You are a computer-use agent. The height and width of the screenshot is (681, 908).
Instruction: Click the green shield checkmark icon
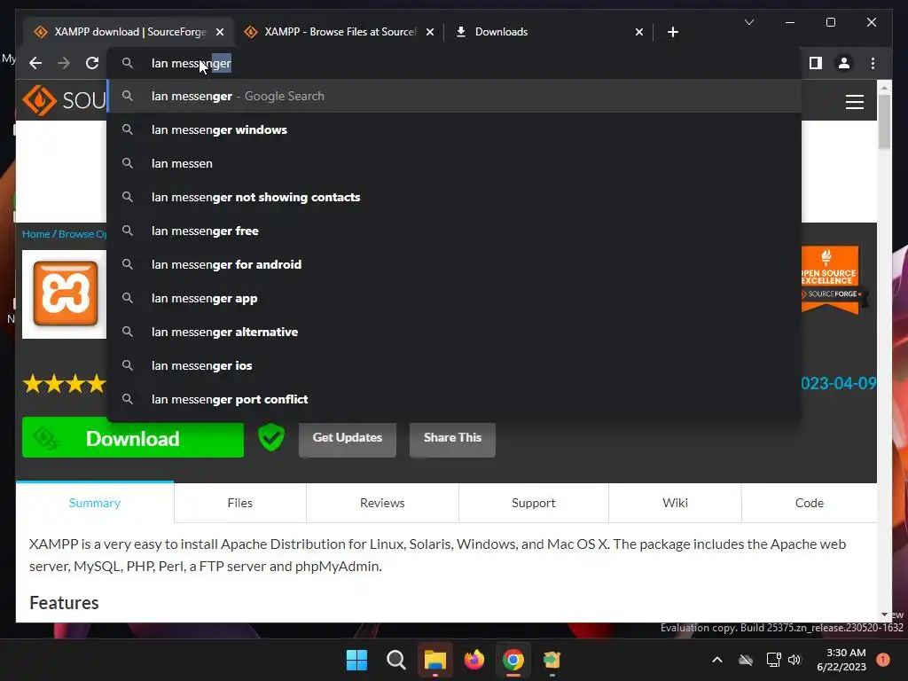[271, 437]
